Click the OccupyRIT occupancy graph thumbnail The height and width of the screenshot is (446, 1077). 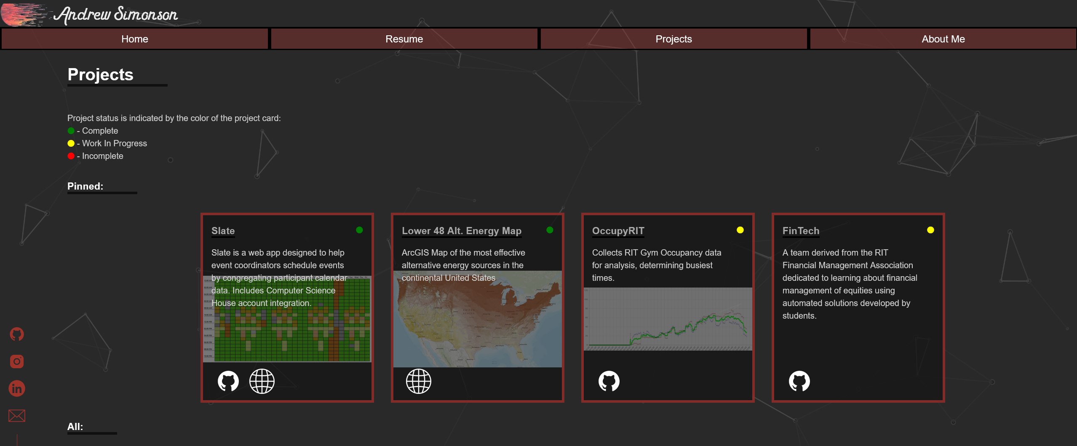tap(668, 319)
